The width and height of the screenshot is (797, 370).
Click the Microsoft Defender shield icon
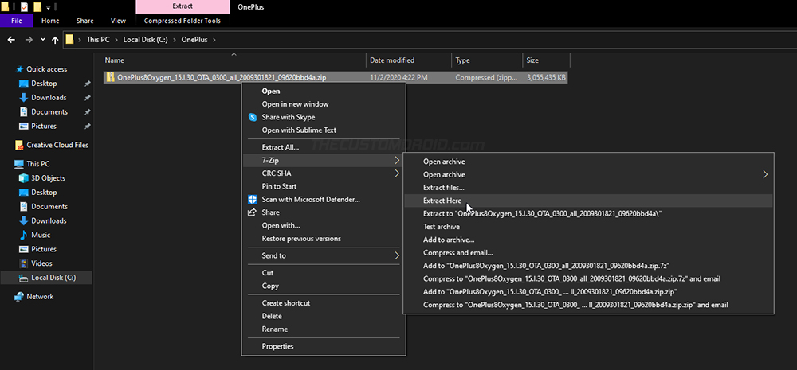click(253, 200)
